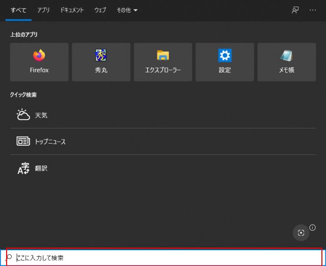The width and height of the screenshot is (326, 266).
Task: Select the ドキュメント tab
Action: (x=72, y=10)
